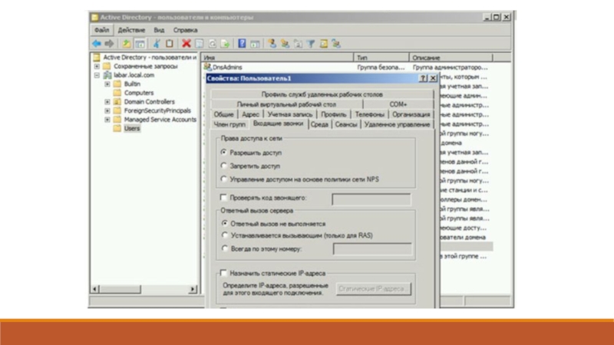Expand the ForeignSecurityPrincipals node
This screenshot has width=614, height=345.
click(107, 110)
